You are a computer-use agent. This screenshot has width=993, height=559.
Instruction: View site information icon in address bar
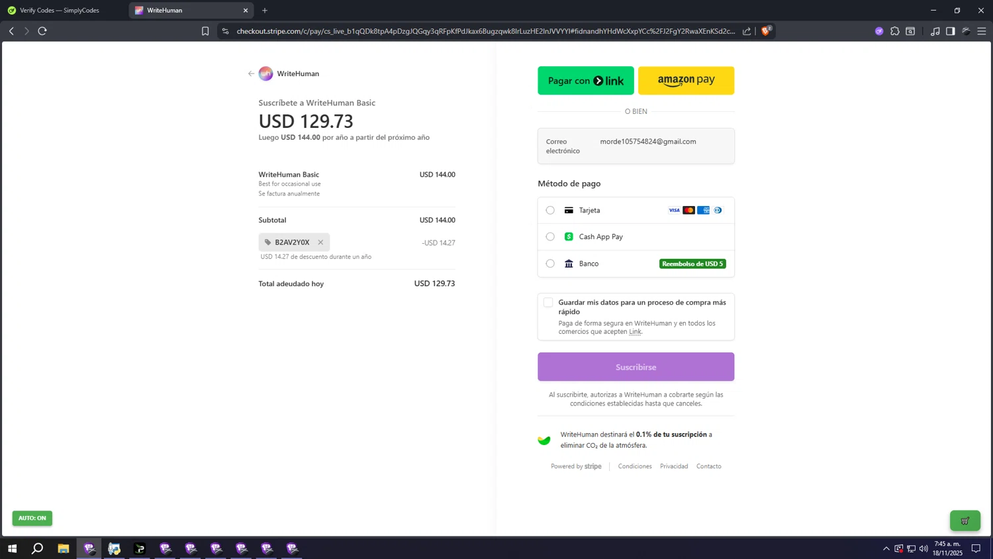tap(226, 31)
